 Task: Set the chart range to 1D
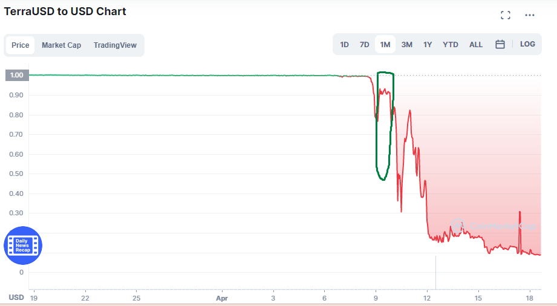344,44
